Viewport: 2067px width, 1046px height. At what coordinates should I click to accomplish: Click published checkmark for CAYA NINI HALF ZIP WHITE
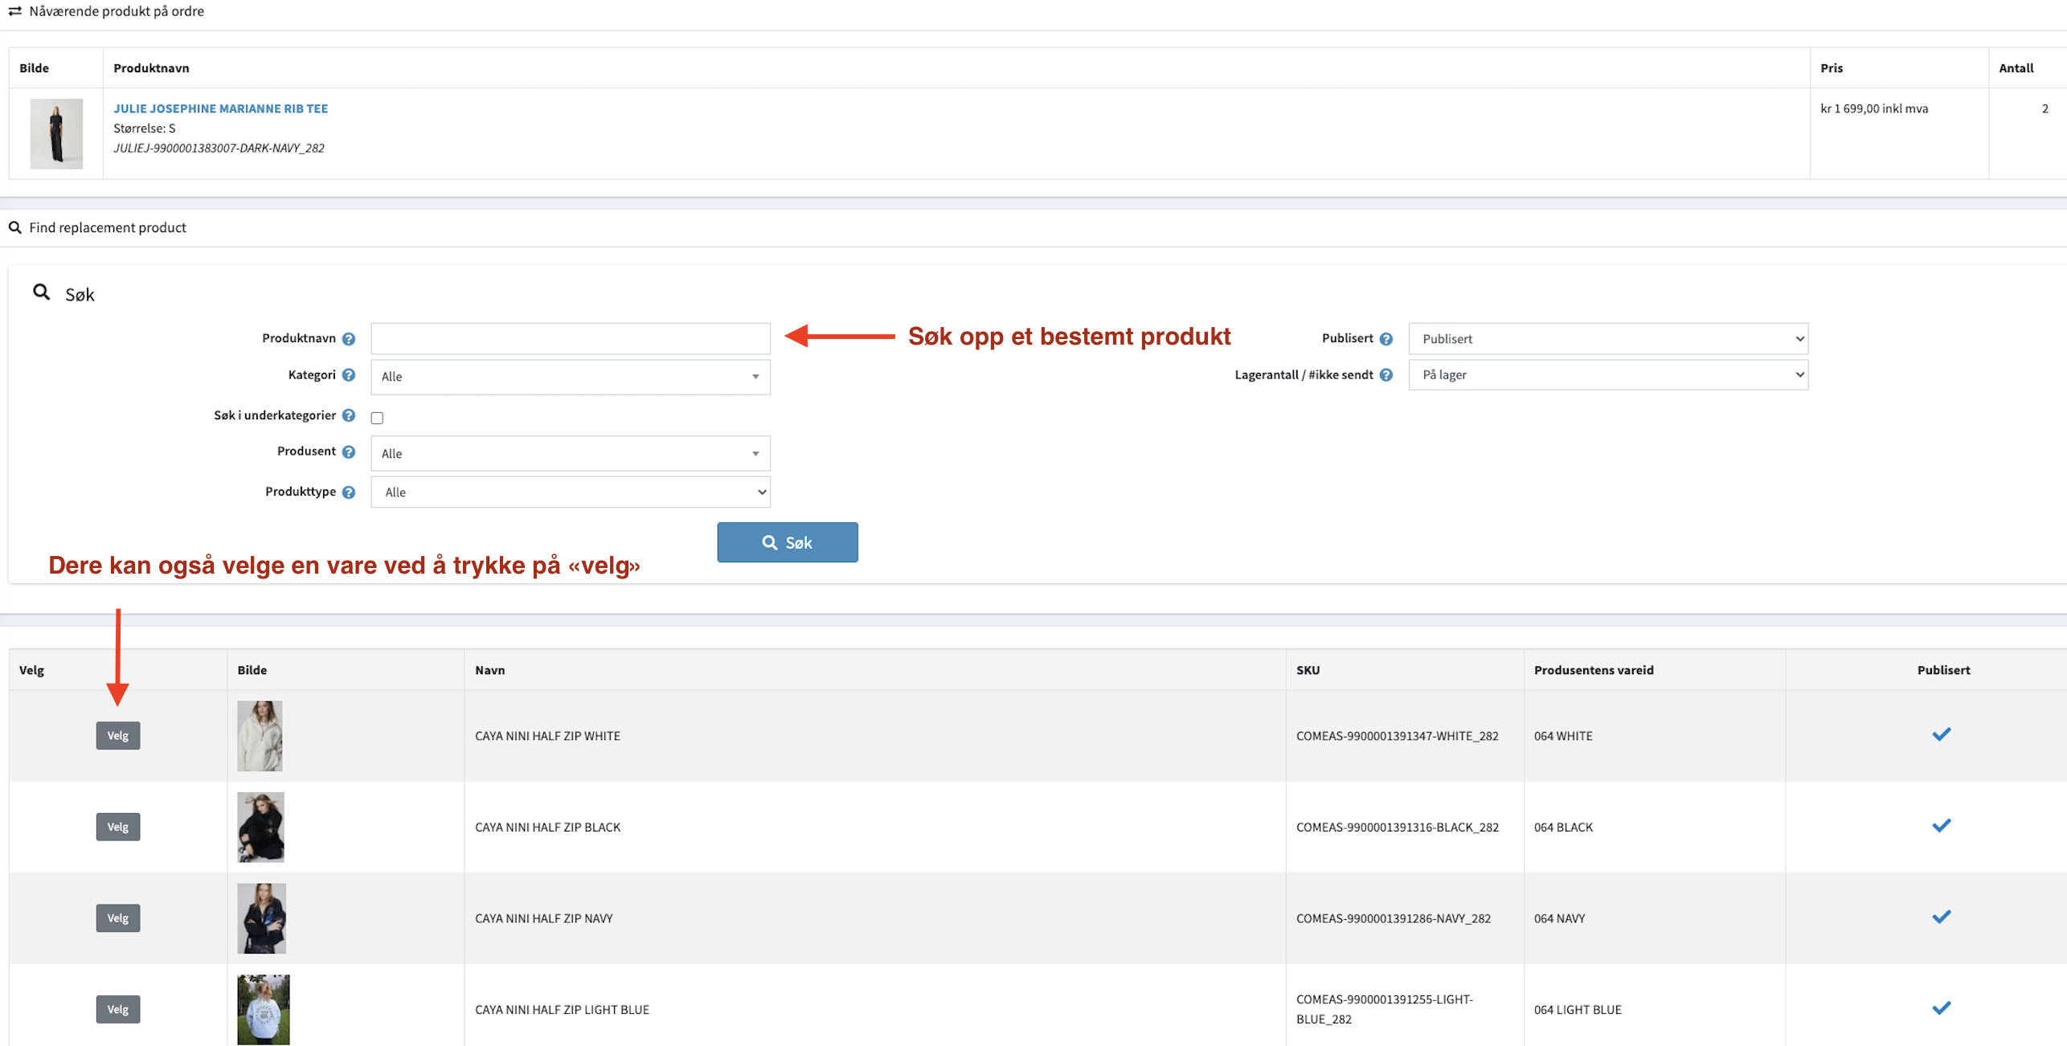tap(1941, 734)
